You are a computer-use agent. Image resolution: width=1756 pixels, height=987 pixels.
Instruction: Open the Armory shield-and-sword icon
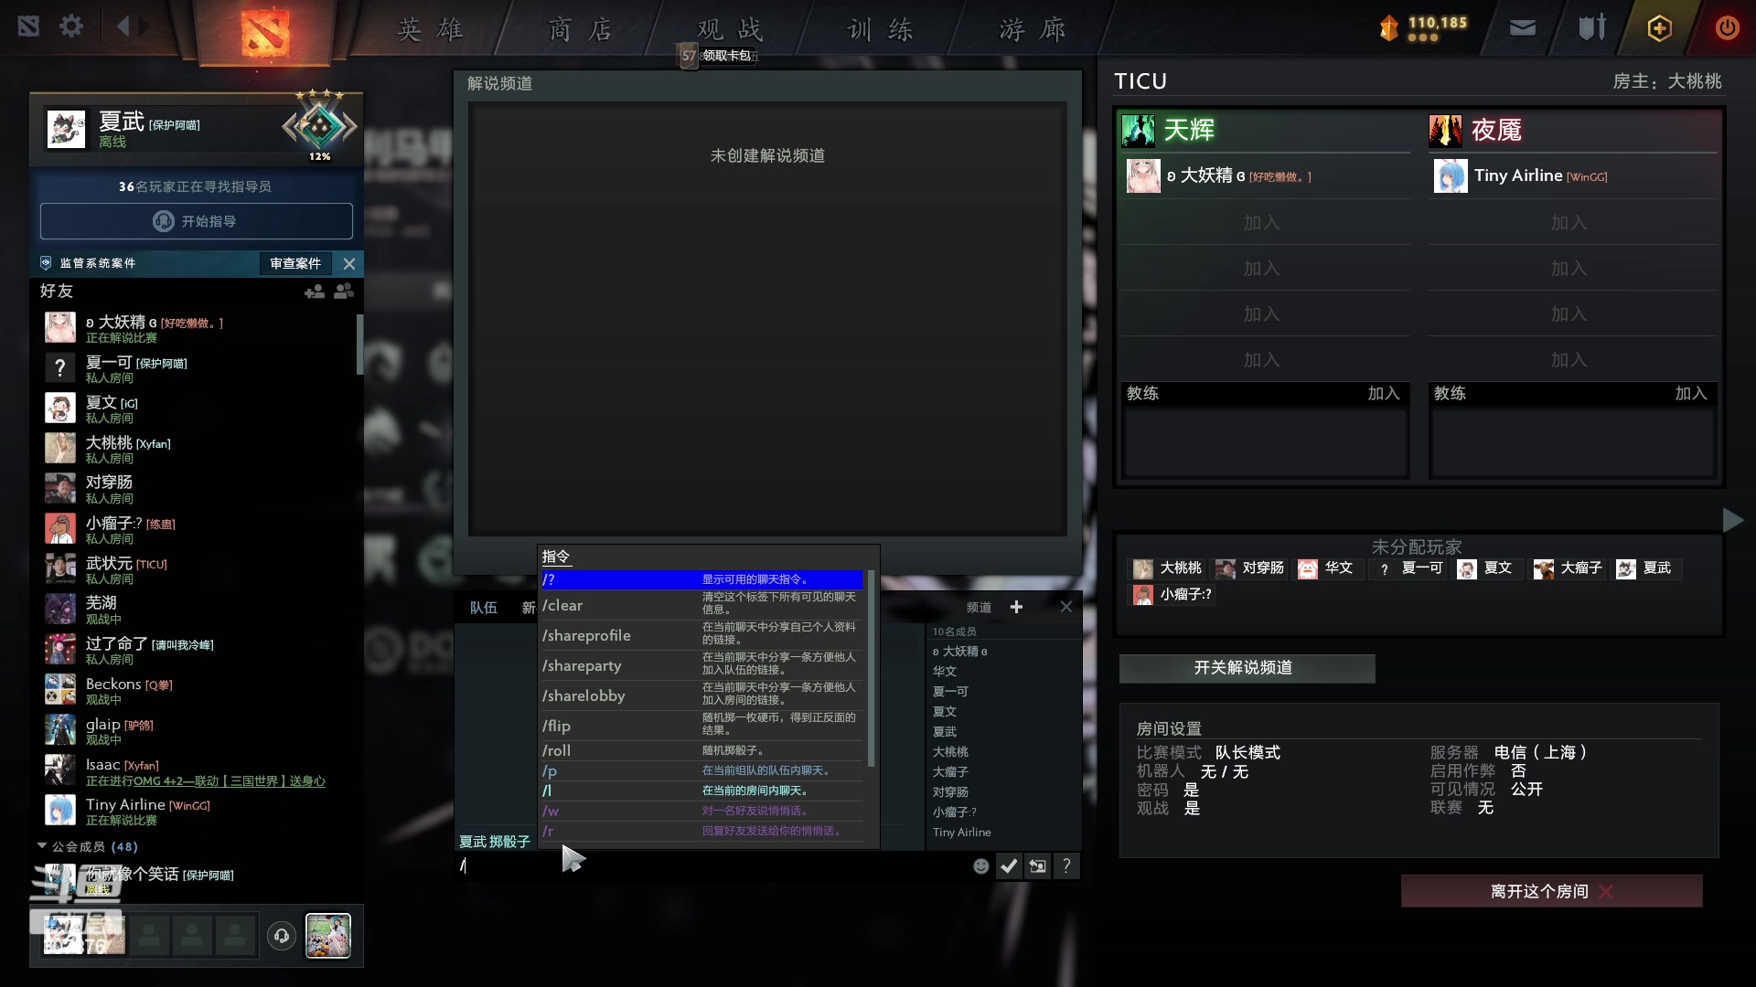[x=1590, y=27]
